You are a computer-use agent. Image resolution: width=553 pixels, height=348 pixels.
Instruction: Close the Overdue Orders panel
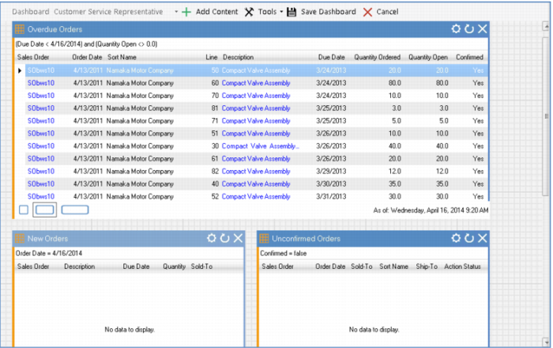click(x=482, y=29)
